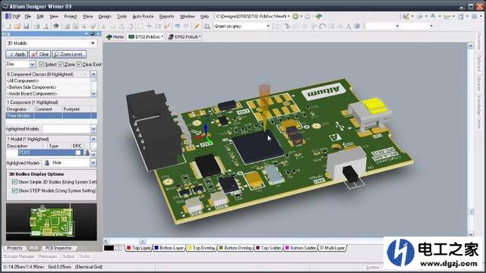Toggle Show STEP Models checkbox
This screenshot has width=486, height=273.
(14, 190)
